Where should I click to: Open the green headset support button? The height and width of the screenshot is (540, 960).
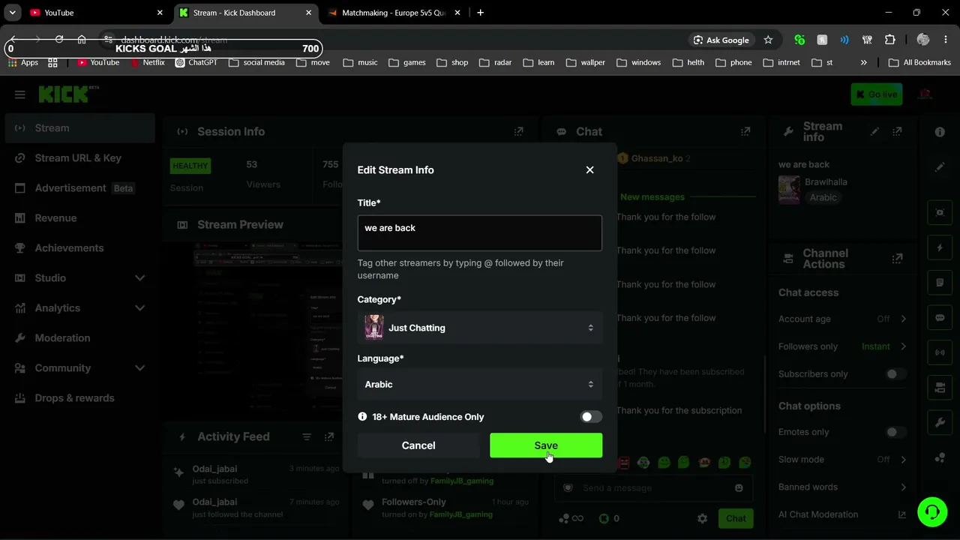tap(932, 512)
